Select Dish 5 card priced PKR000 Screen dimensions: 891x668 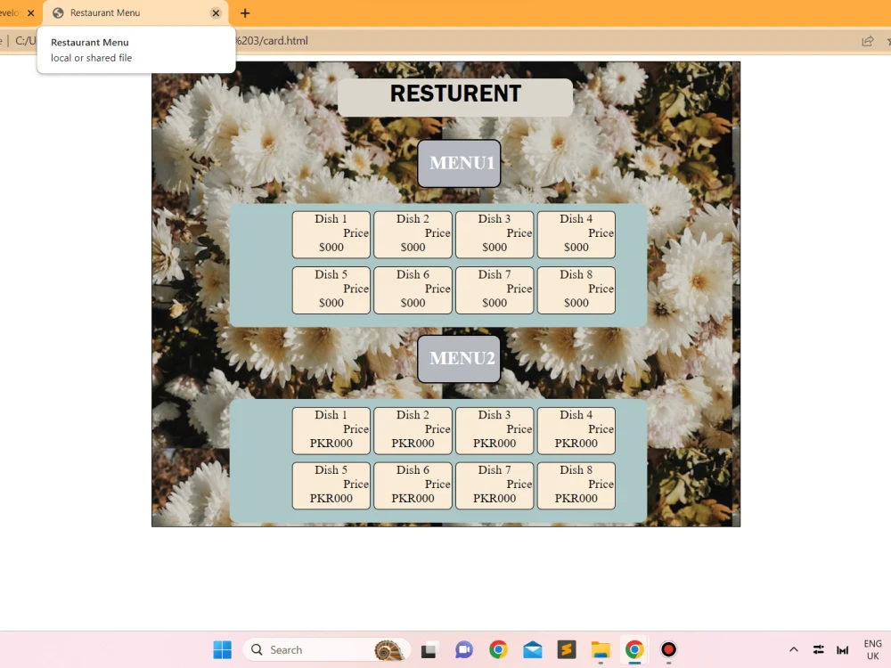click(x=331, y=485)
